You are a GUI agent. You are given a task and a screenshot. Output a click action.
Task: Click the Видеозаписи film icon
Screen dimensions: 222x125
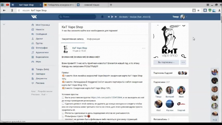[x=33, y=57]
